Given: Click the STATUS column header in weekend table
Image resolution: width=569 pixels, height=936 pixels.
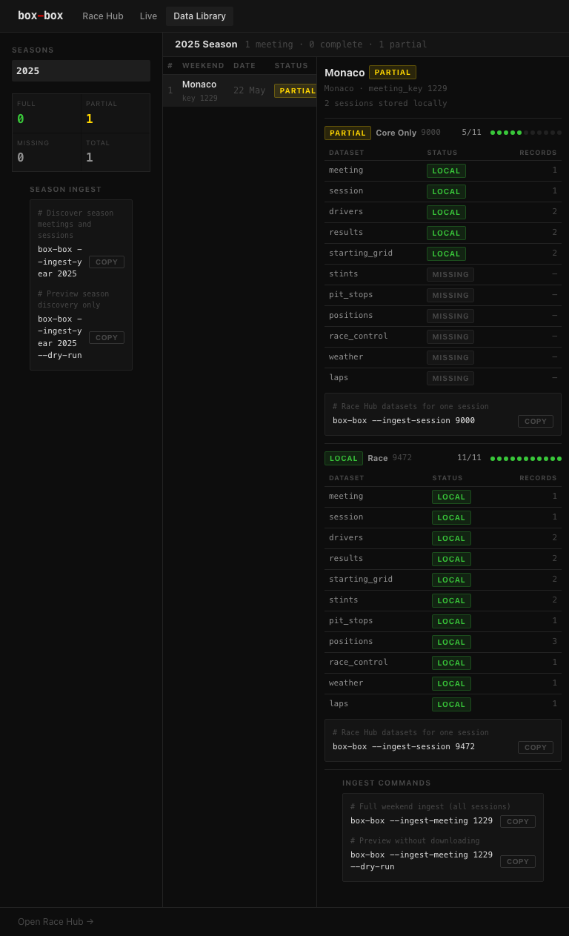Looking at the screenshot, I should 291,66.
